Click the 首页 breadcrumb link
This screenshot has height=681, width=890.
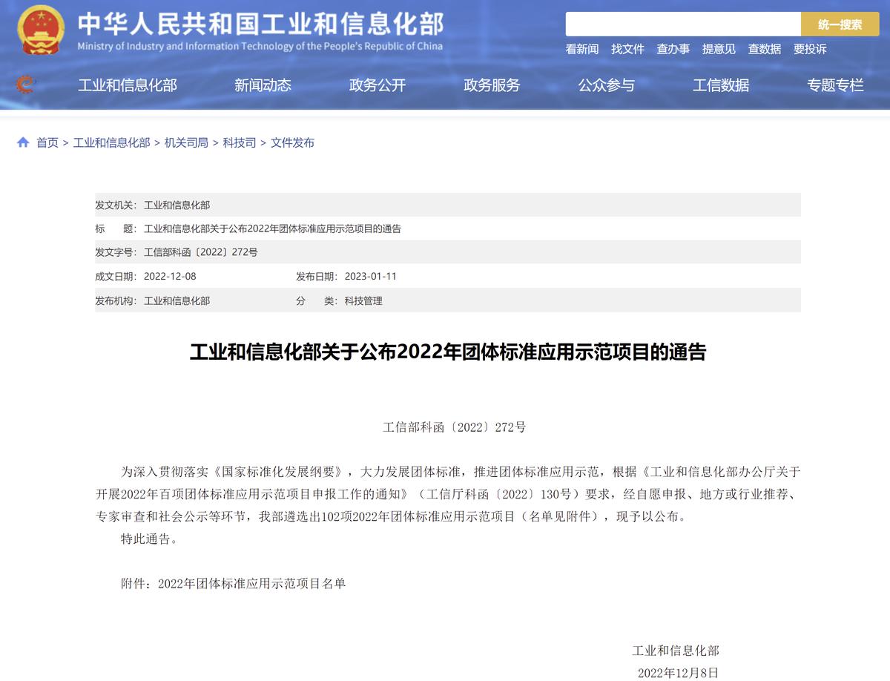pyautogui.click(x=47, y=142)
